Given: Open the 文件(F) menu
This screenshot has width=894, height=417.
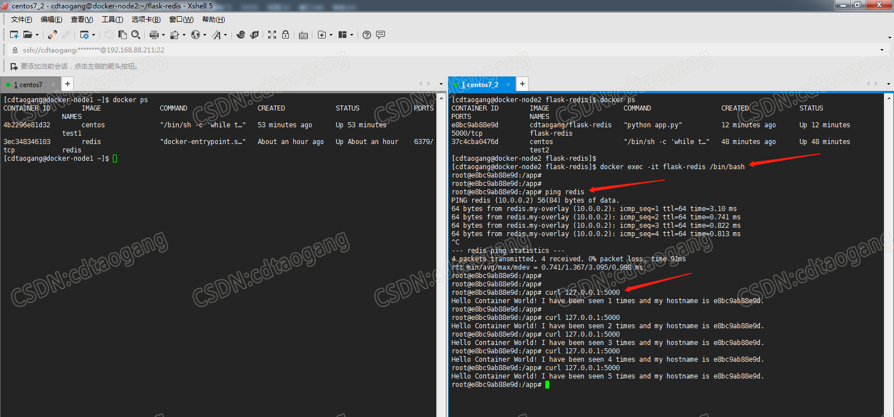Looking at the screenshot, I should pyautogui.click(x=21, y=20).
